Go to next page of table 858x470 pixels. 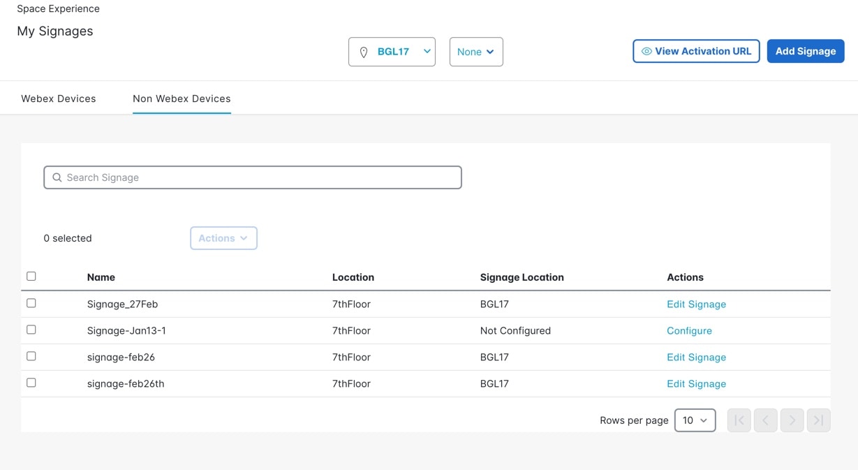[x=792, y=420]
